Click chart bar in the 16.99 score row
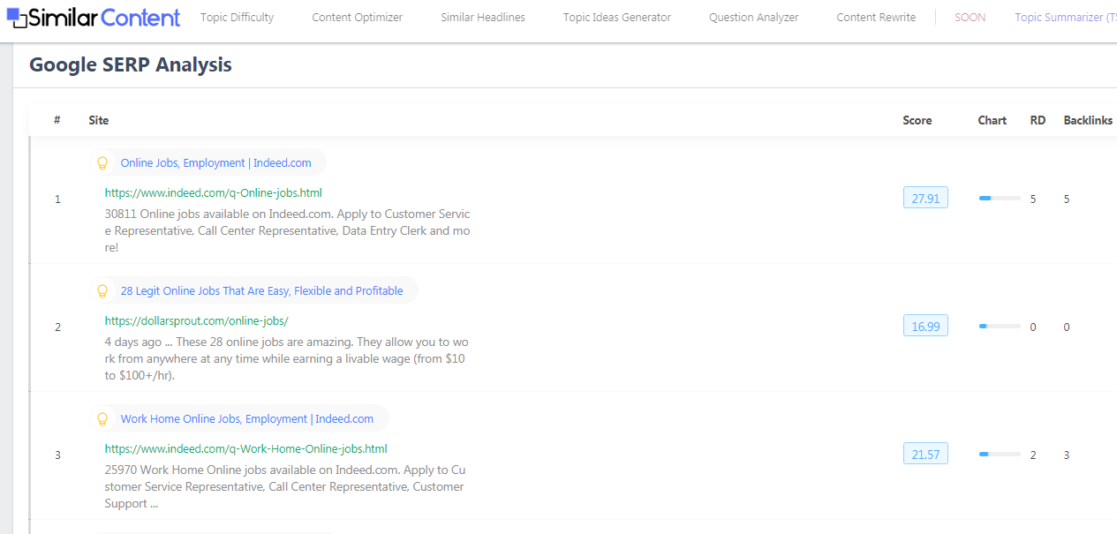 [x=1000, y=327]
